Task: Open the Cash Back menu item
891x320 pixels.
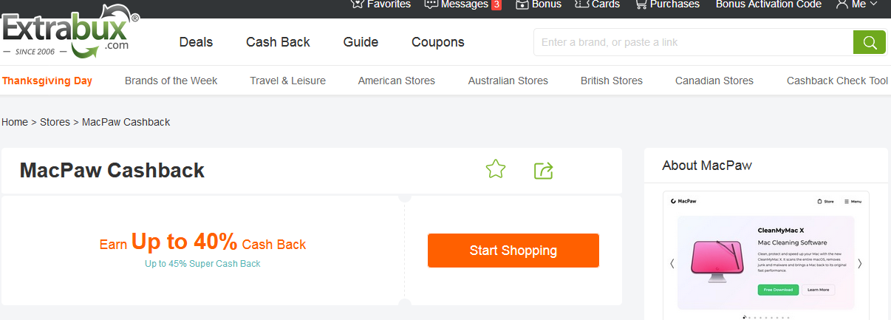Action: click(278, 42)
